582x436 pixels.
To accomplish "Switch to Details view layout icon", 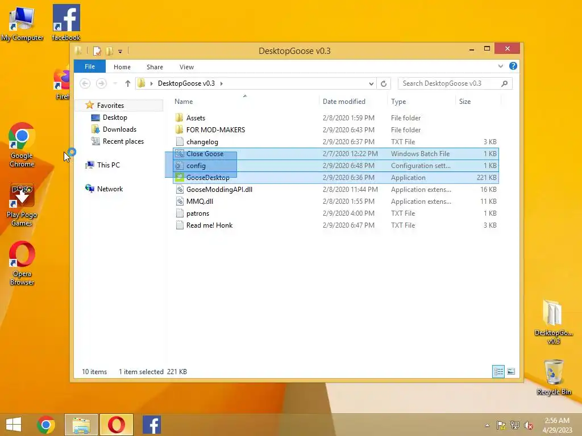I will click(498, 371).
